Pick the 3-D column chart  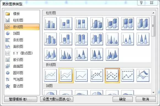pyautogui.click(x=143, y=24)
